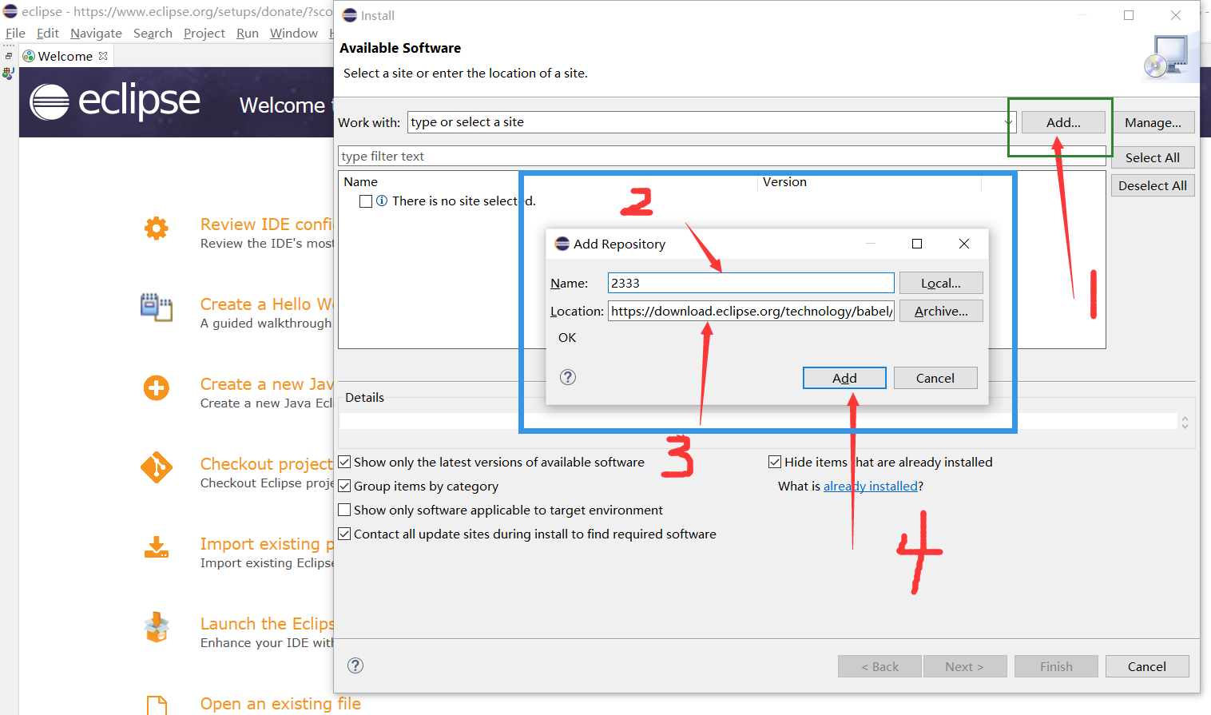Click the Review IDE configuration gear icon

point(157,228)
